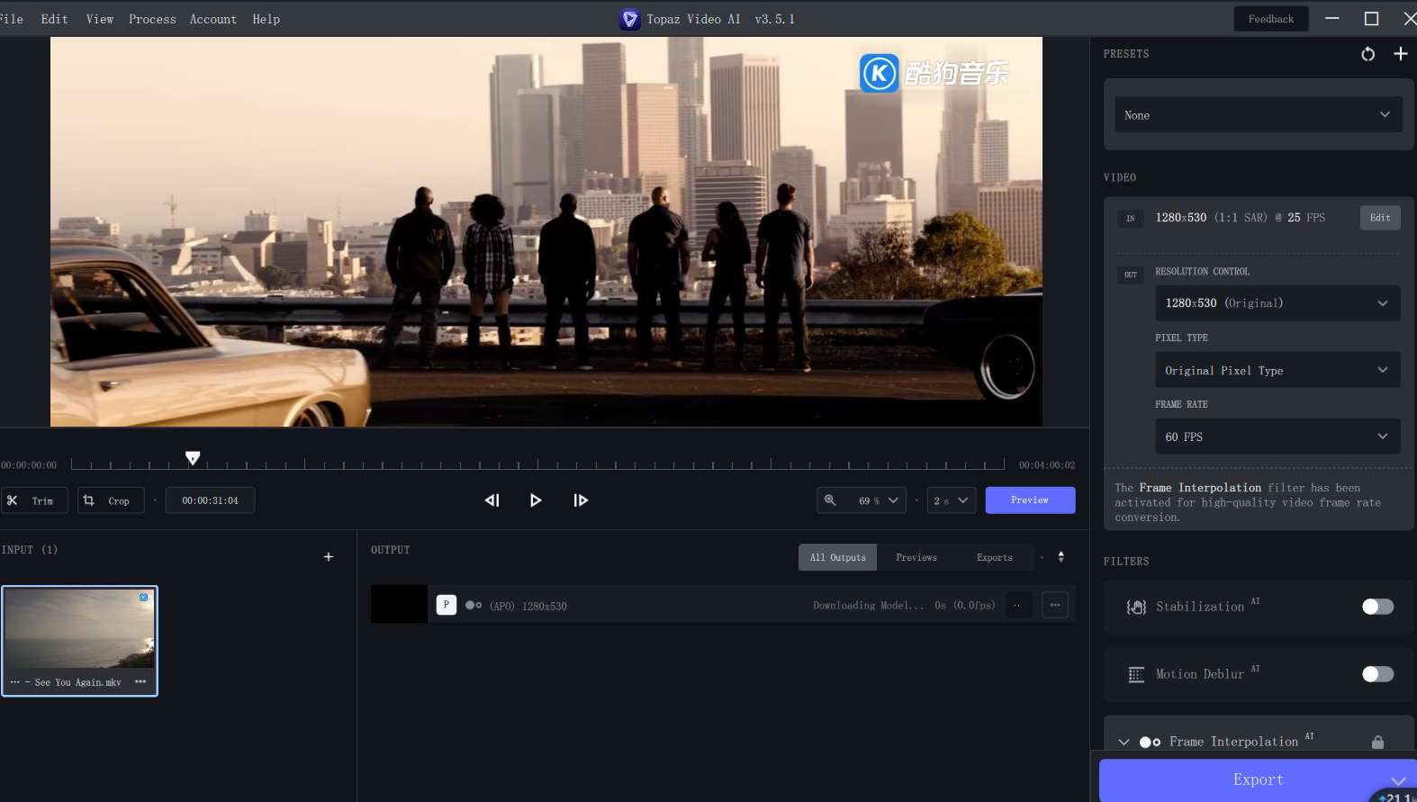Image resolution: width=1417 pixels, height=802 pixels.
Task: Click the output row black thumbnail
Action: point(399,605)
